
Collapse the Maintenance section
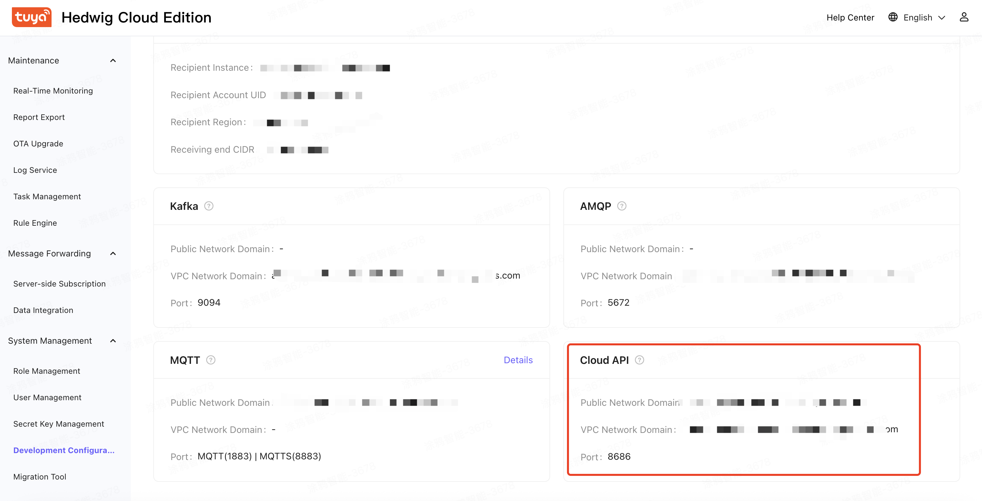coord(113,60)
